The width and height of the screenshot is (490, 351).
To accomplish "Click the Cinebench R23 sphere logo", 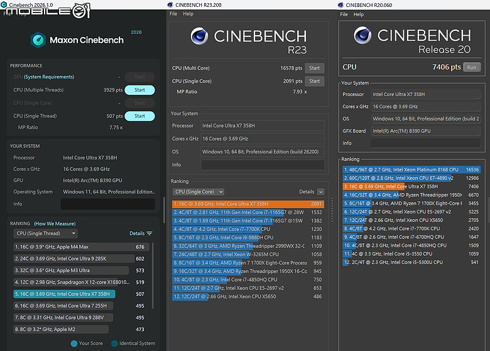I will (x=199, y=36).
